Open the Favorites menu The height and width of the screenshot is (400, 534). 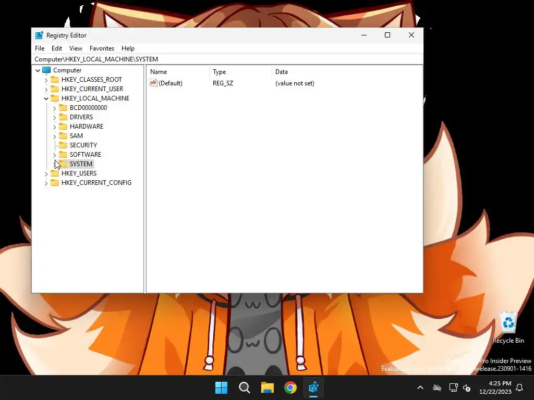(102, 48)
